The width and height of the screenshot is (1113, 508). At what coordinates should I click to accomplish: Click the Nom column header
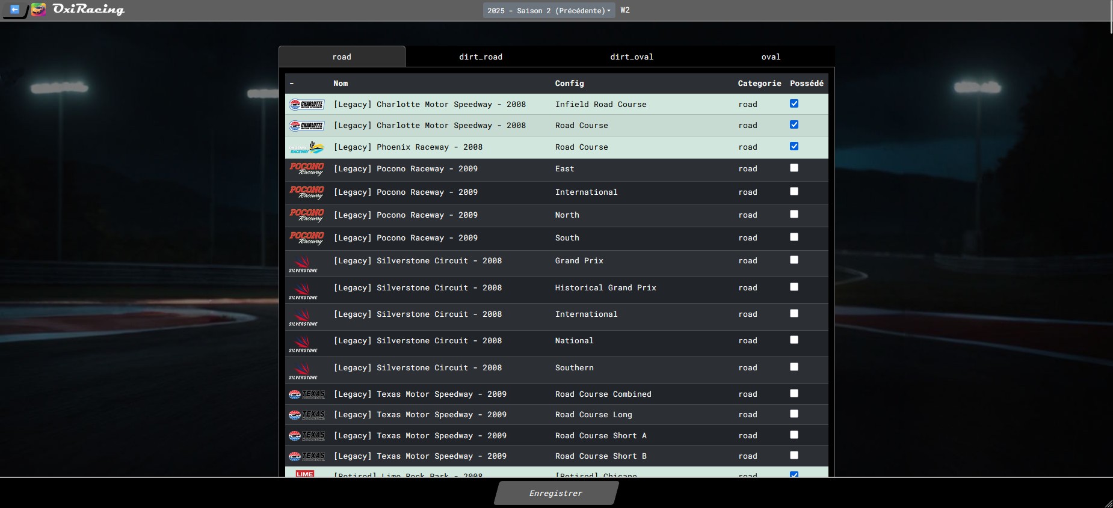[x=341, y=84]
